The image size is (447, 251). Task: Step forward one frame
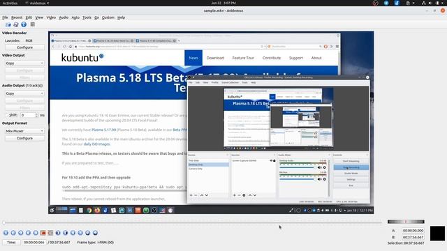click(x=20, y=233)
